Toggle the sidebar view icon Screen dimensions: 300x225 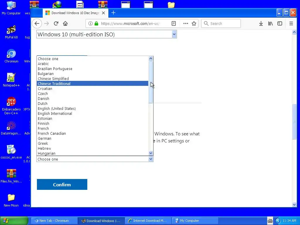(280, 23)
